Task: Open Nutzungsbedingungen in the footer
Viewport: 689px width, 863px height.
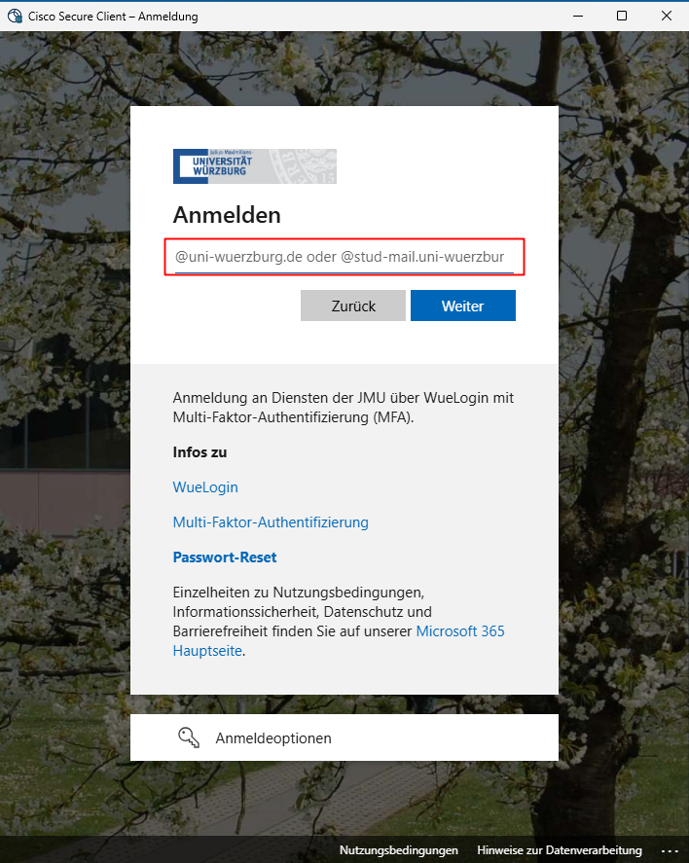Action: [398, 850]
